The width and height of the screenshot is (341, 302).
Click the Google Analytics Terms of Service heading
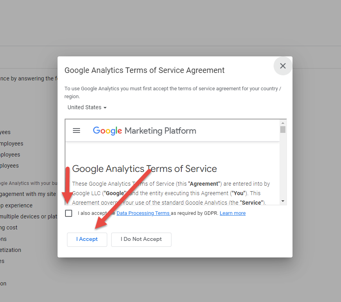[144, 169]
